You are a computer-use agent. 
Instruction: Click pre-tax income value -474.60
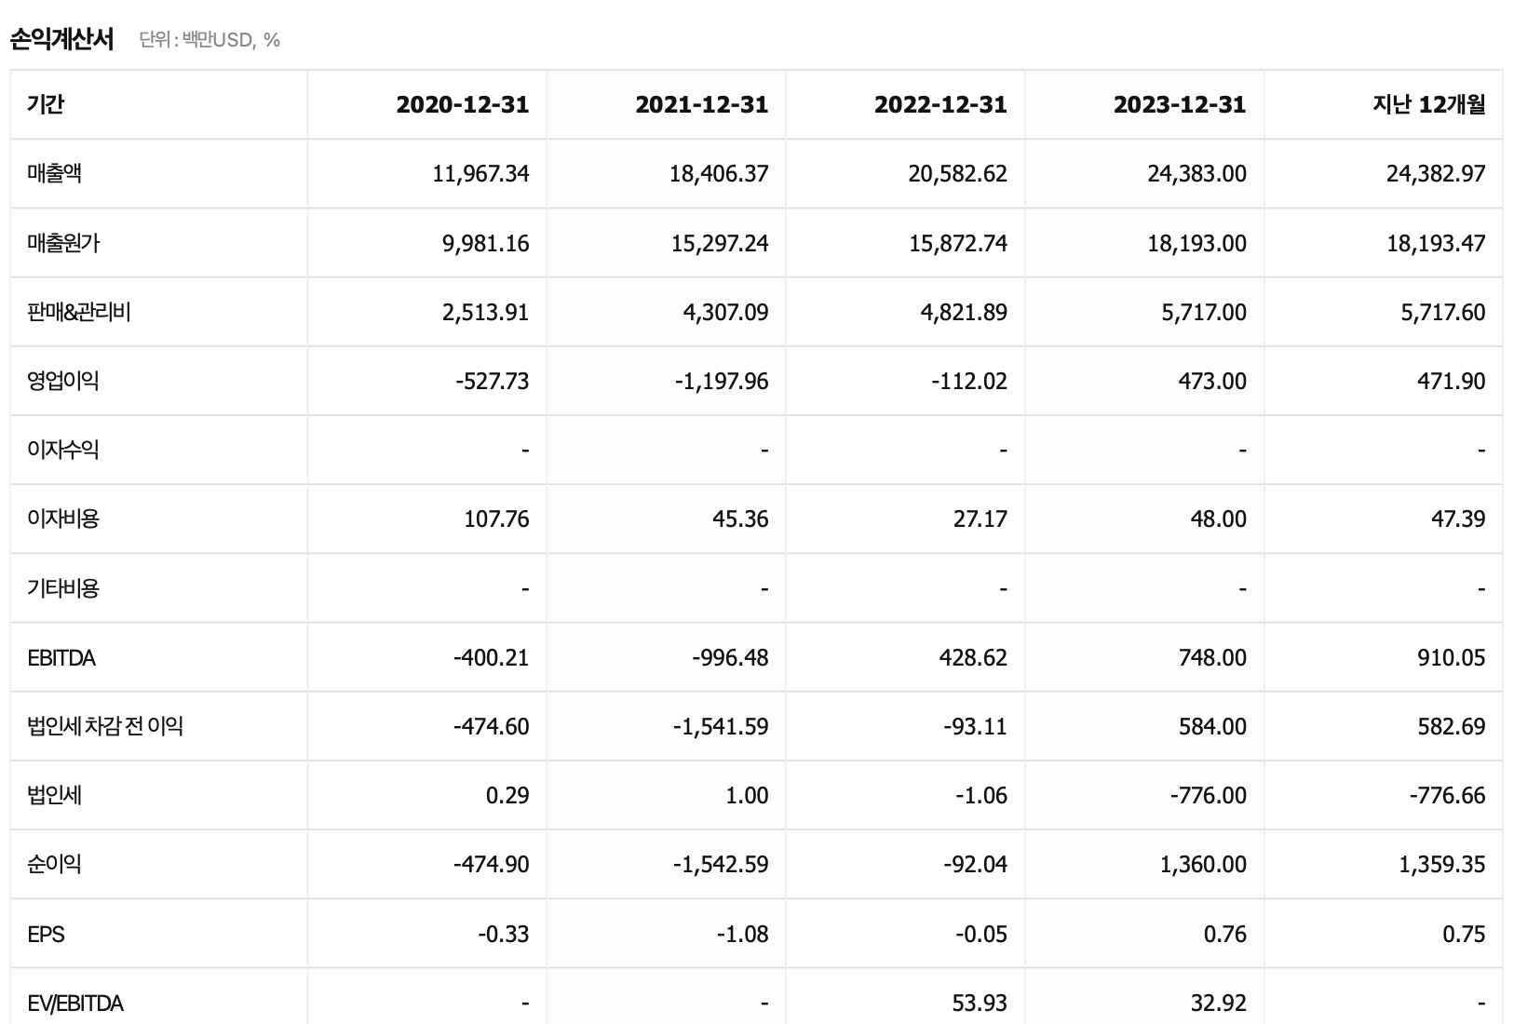pos(491,726)
